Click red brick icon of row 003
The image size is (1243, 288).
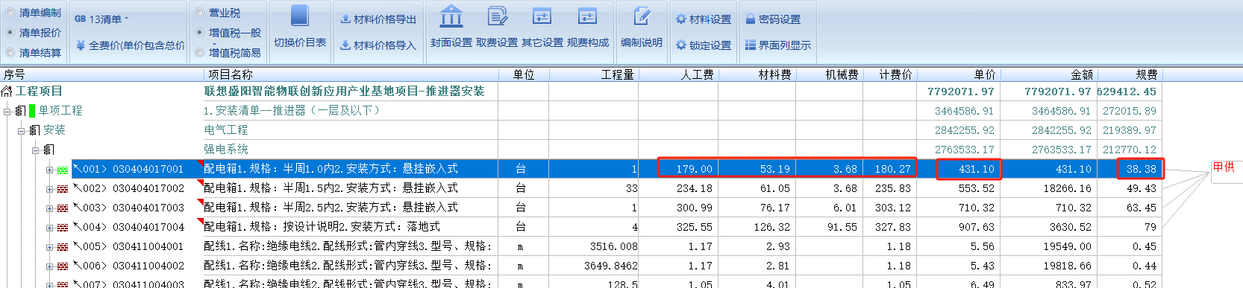click(63, 208)
